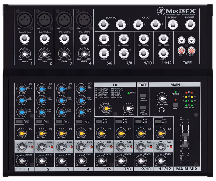Click the CR / PHONES volume knob
Image resolution: width=216 pixels, height=181 pixels.
tap(161, 97)
